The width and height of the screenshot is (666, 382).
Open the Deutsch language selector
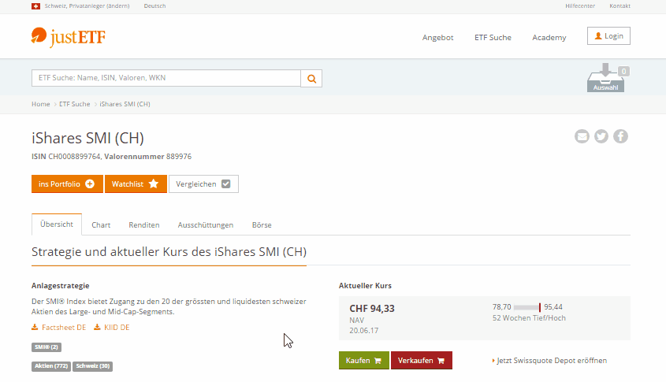click(154, 6)
